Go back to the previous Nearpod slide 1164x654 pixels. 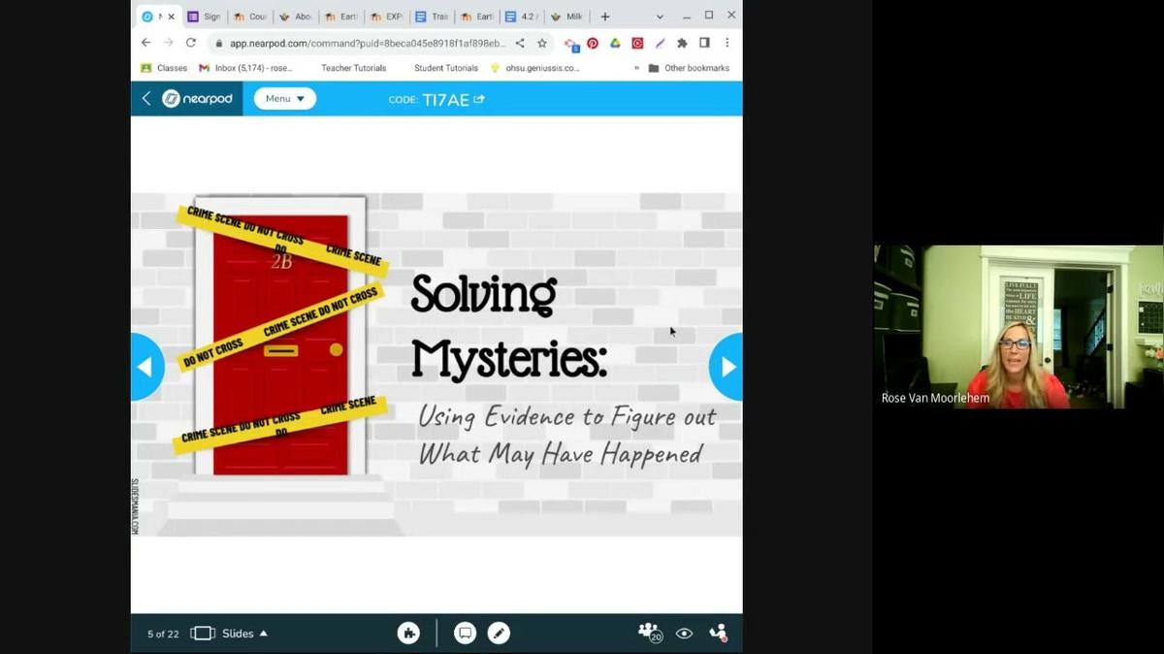click(x=145, y=367)
